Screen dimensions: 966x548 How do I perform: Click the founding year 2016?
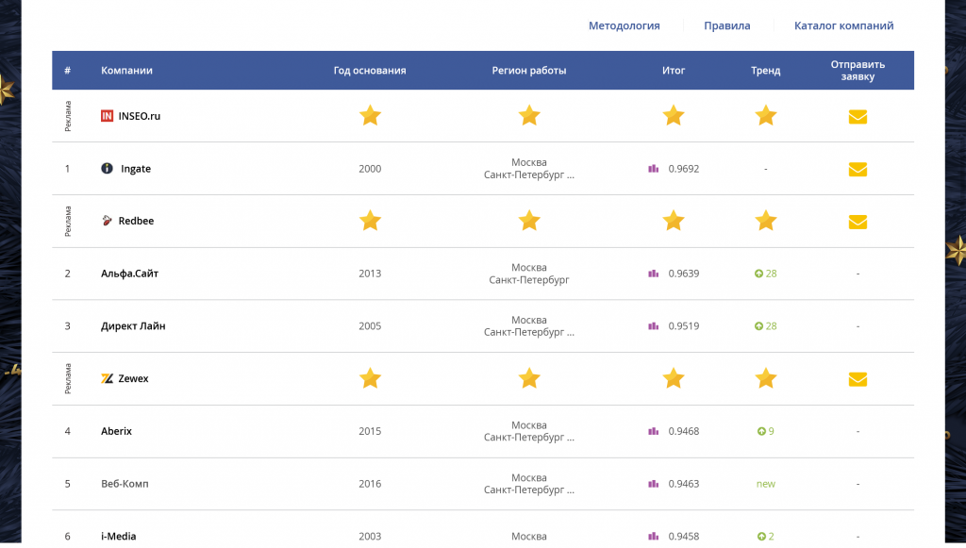[x=370, y=483]
